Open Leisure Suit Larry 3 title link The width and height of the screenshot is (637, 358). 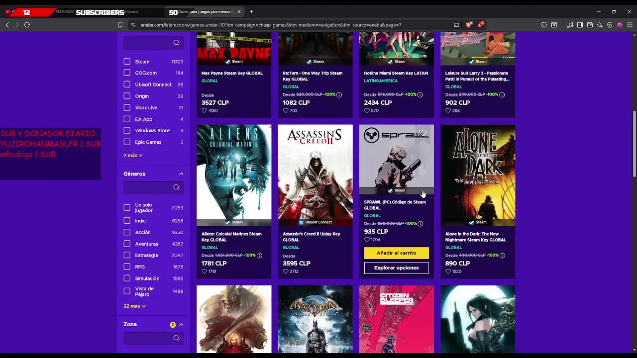tap(477, 76)
